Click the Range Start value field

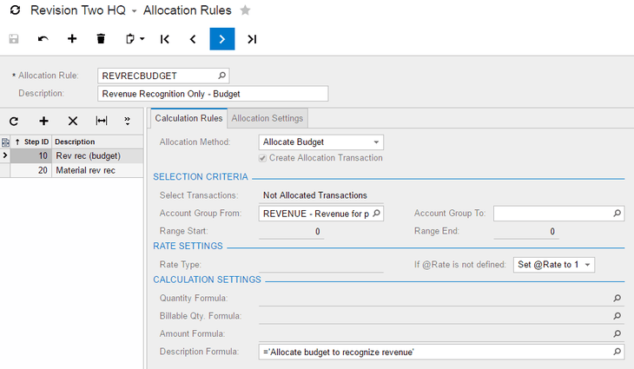pyautogui.click(x=292, y=231)
